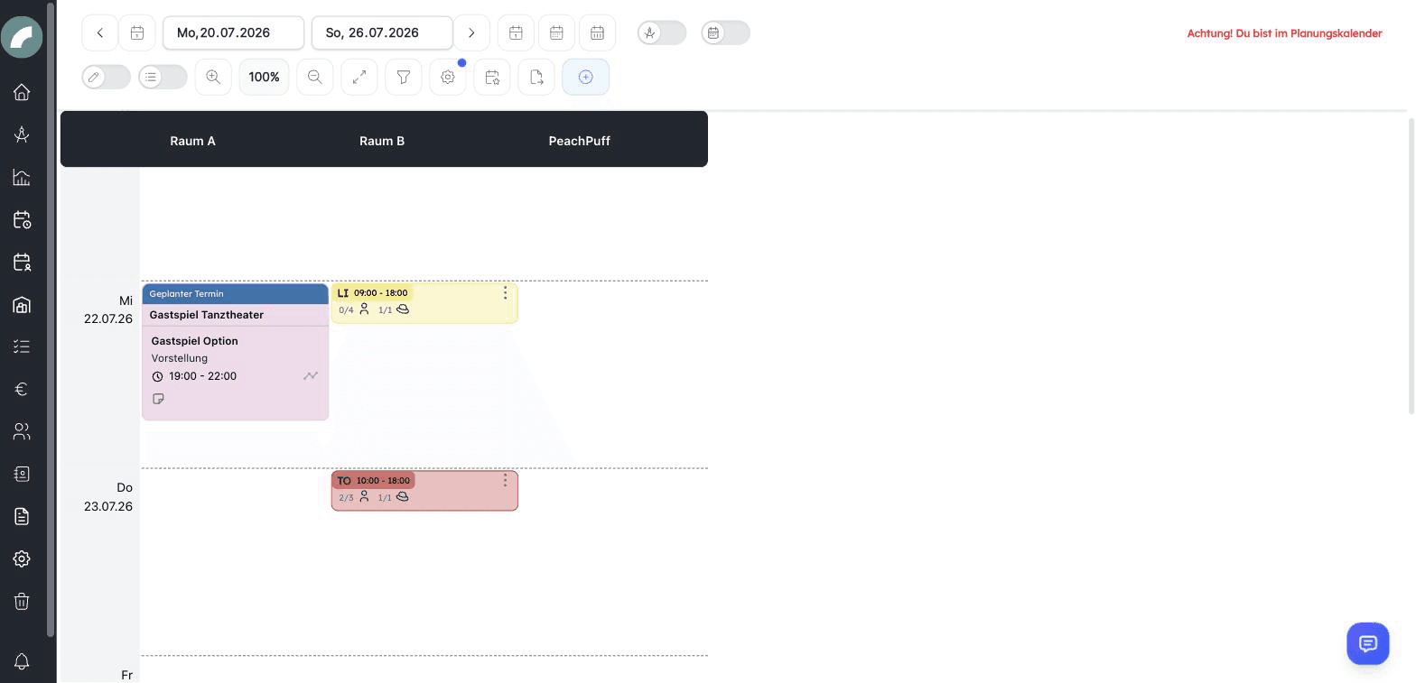
Task: Open the trash icon in sidebar
Action: coord(22,601)
